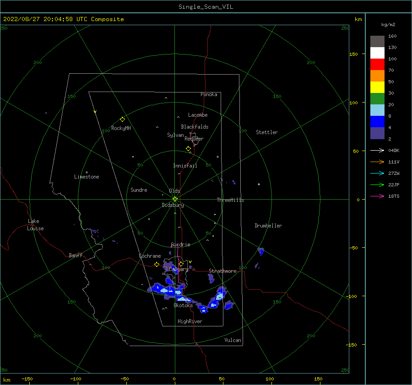Click the Okotoks town label
The height and width of the screenshot is (385, 412).
pos(184,305)
